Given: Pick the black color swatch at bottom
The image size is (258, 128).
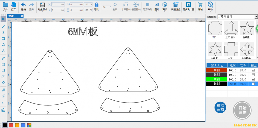Looking at the screenshot, I should [5, 125].
